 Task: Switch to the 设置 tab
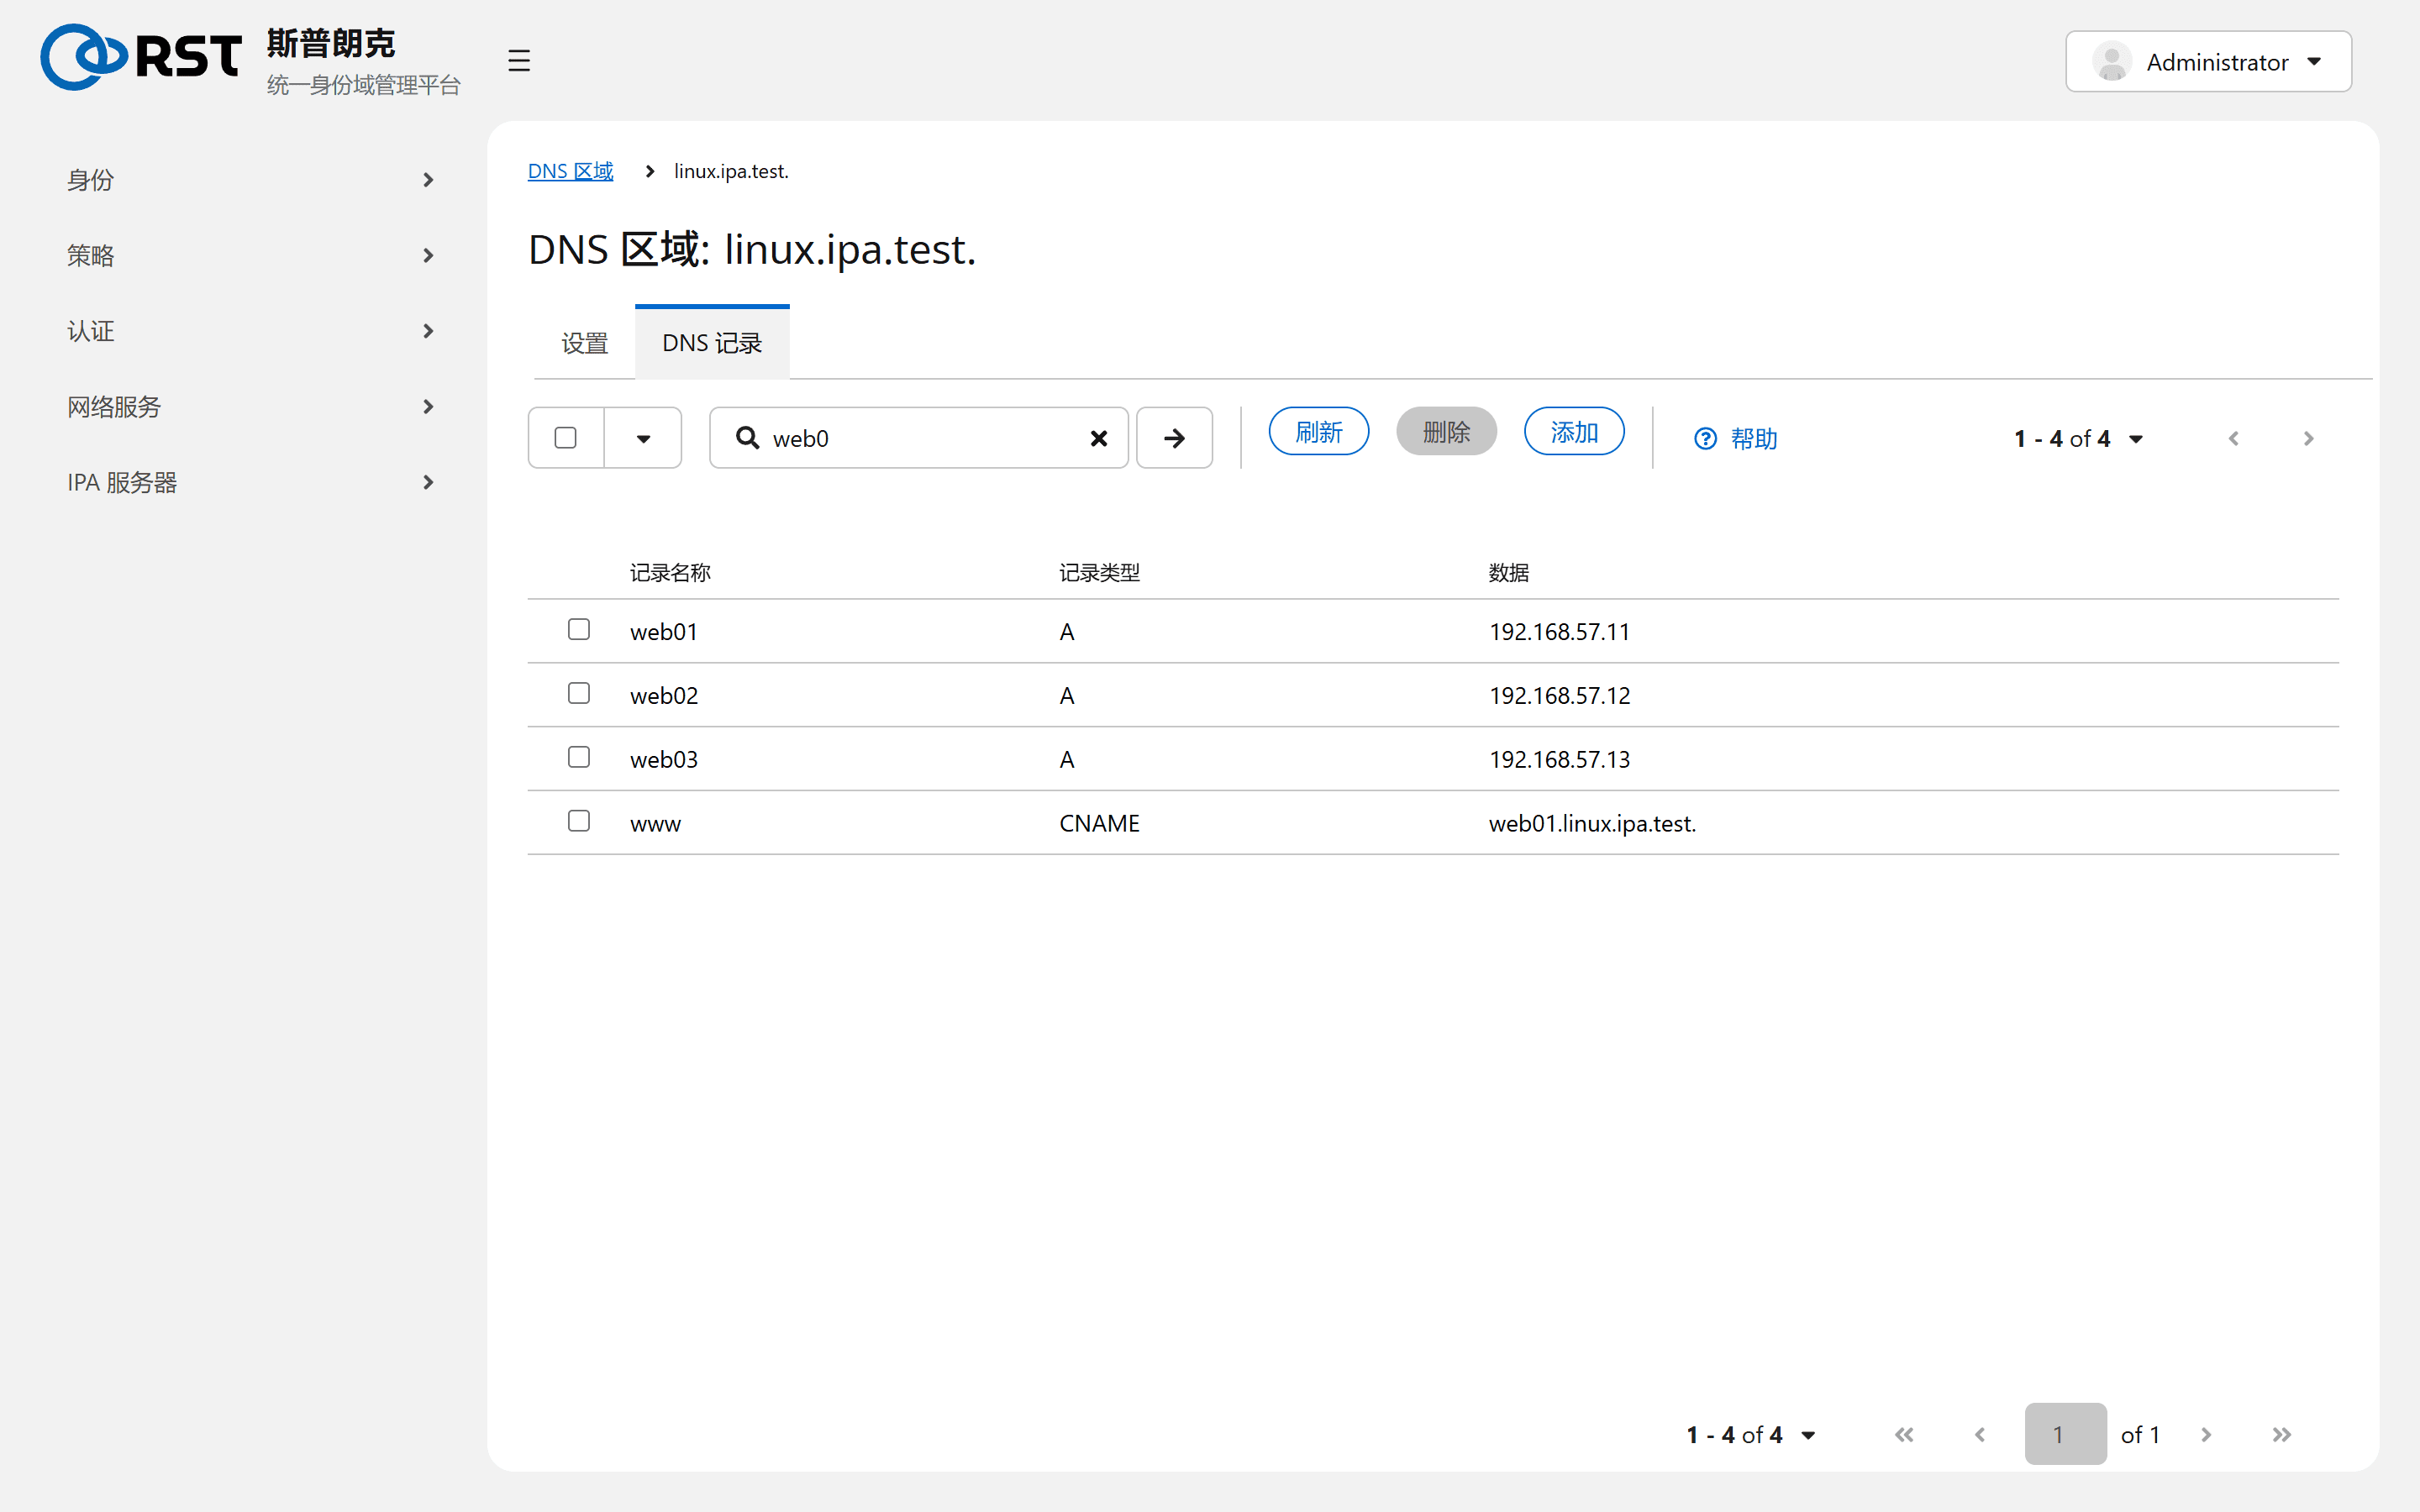tap(584, 343)
